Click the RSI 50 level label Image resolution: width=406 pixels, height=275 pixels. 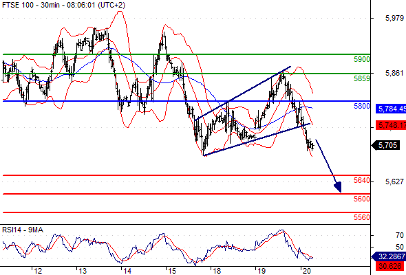400,247
